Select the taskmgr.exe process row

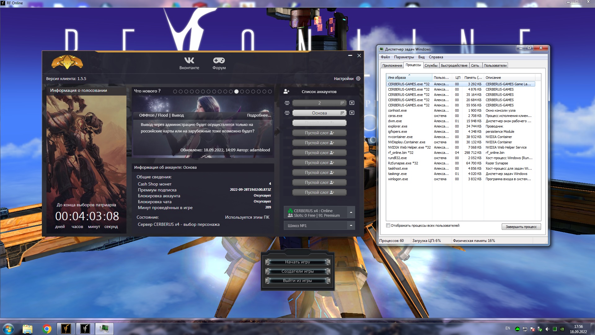click(x=461, y=174)
